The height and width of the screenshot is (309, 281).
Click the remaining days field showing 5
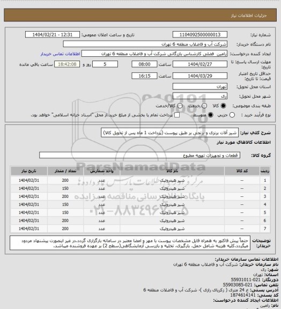click(x=105, y=64)
